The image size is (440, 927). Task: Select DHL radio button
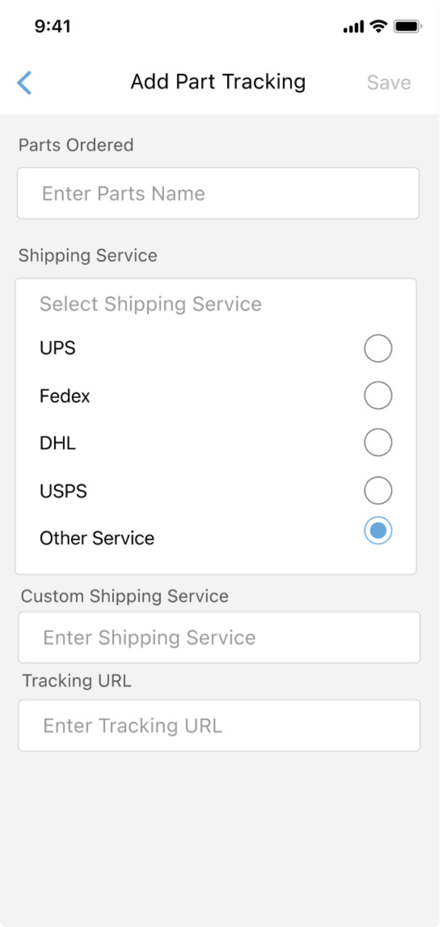(378, 442)
